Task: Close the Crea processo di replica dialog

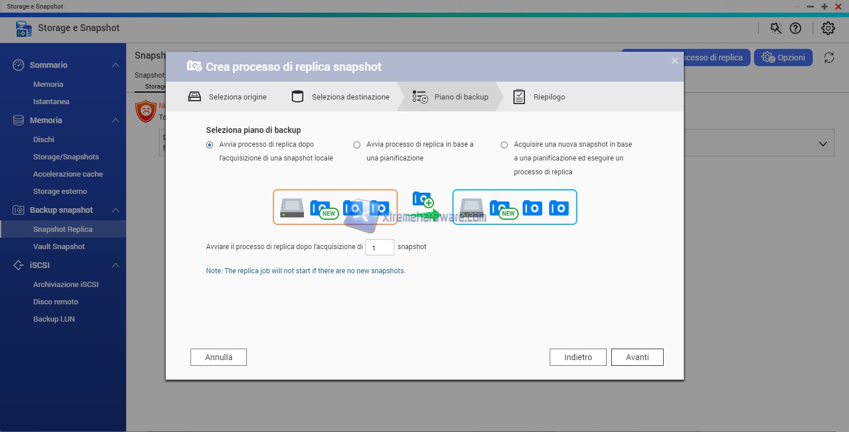Action: click(675, 61)
